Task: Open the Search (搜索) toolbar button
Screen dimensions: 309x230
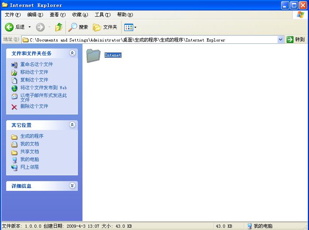Action: [x=78, y=27]
